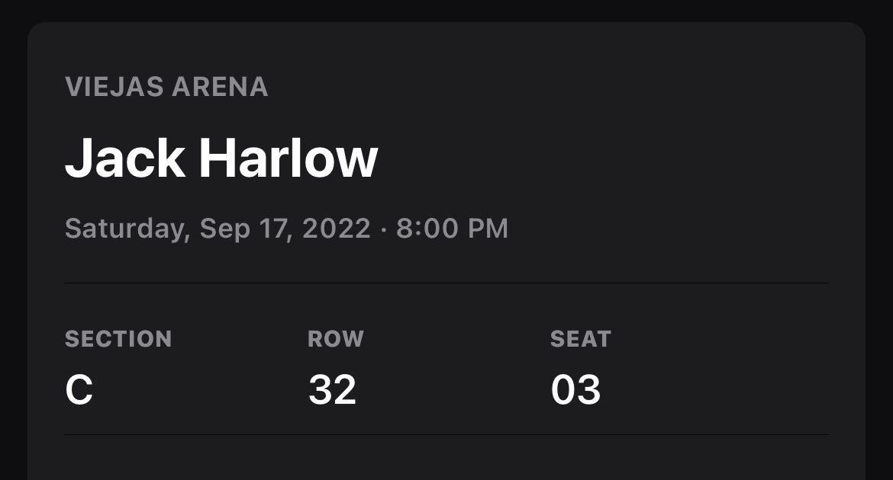Click the divider line below seat details
Image resolution: width=893 pixels, height=480 pixels.
click(446, 435)
